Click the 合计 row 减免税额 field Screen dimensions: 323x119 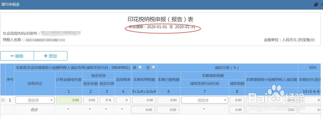237,110
